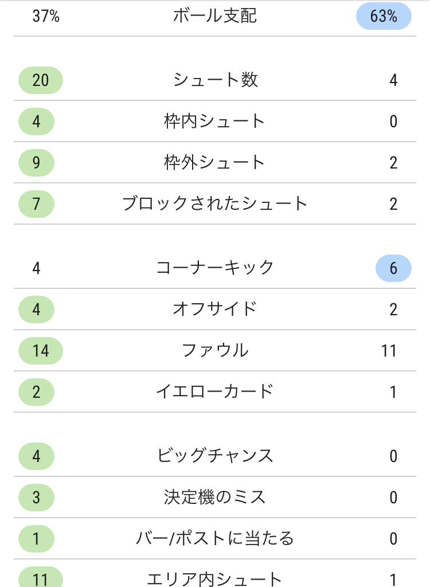This screenshot has height=587, width=430.
Task: Select the green 14 fouls badge
Action: click(41, 351)
